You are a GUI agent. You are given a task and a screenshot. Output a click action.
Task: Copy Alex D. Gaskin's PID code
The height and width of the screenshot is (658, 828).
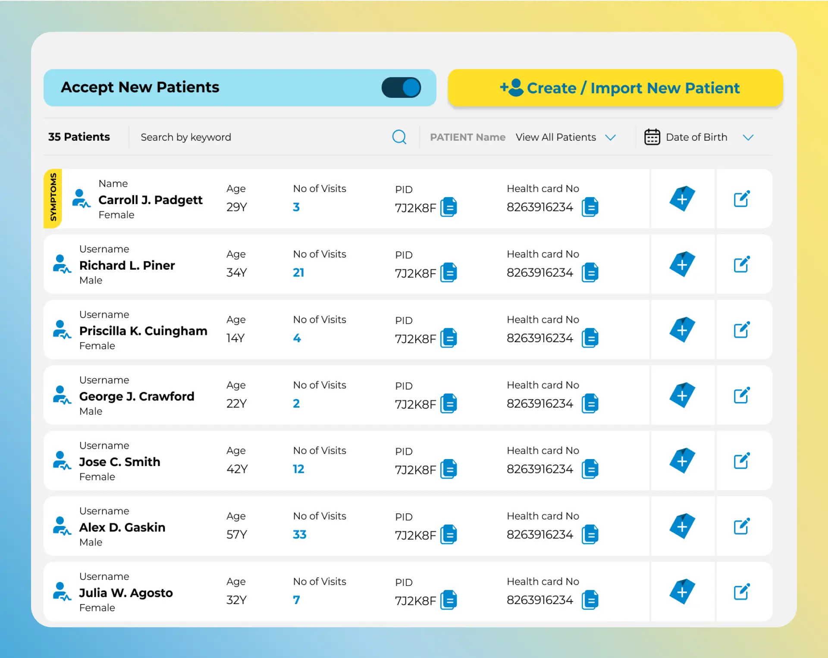point(448,535)
